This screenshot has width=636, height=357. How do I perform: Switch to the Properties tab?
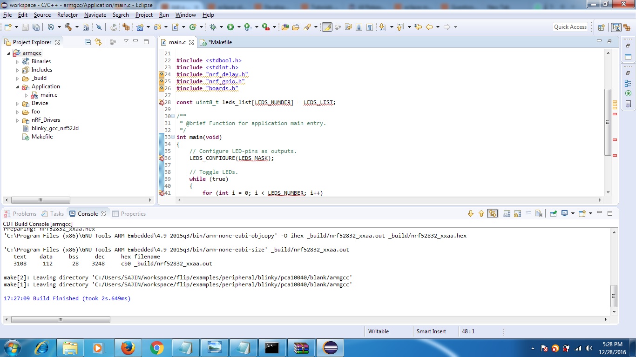(129, 214)
